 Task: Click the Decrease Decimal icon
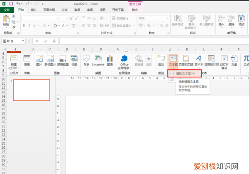click(x=167, y=26)
